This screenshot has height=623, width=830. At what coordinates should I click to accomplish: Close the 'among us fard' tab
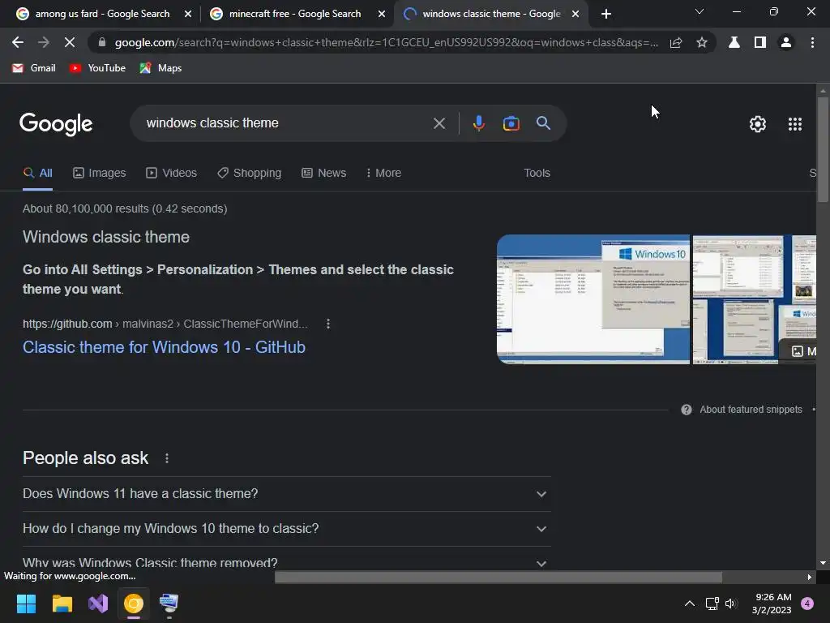click(188, 15)
